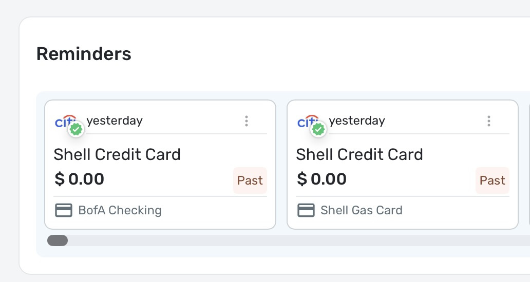Select the BofA Checking account label
The image size is (530, 282).
point(120,210)
